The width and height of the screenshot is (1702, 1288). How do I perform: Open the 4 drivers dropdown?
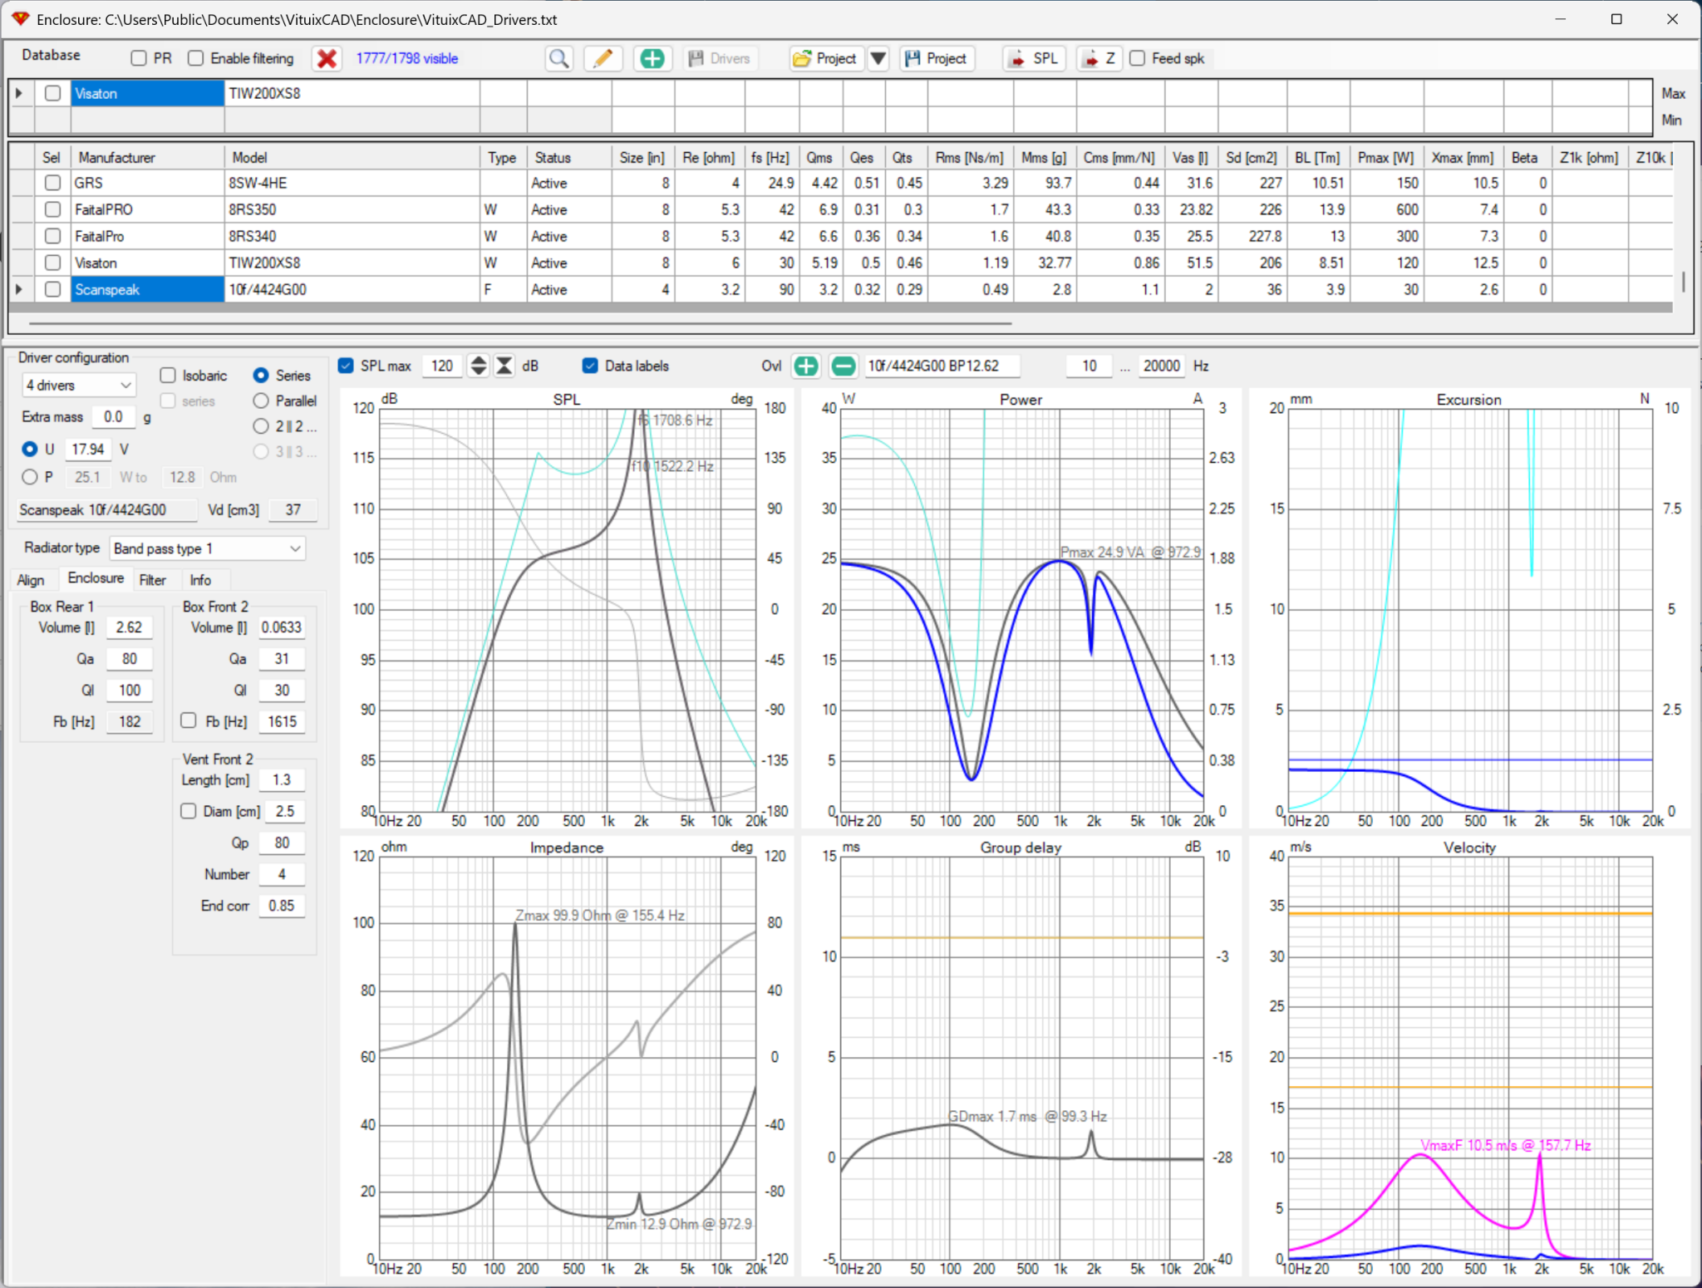pyautogui.click(x=79, y=386)
